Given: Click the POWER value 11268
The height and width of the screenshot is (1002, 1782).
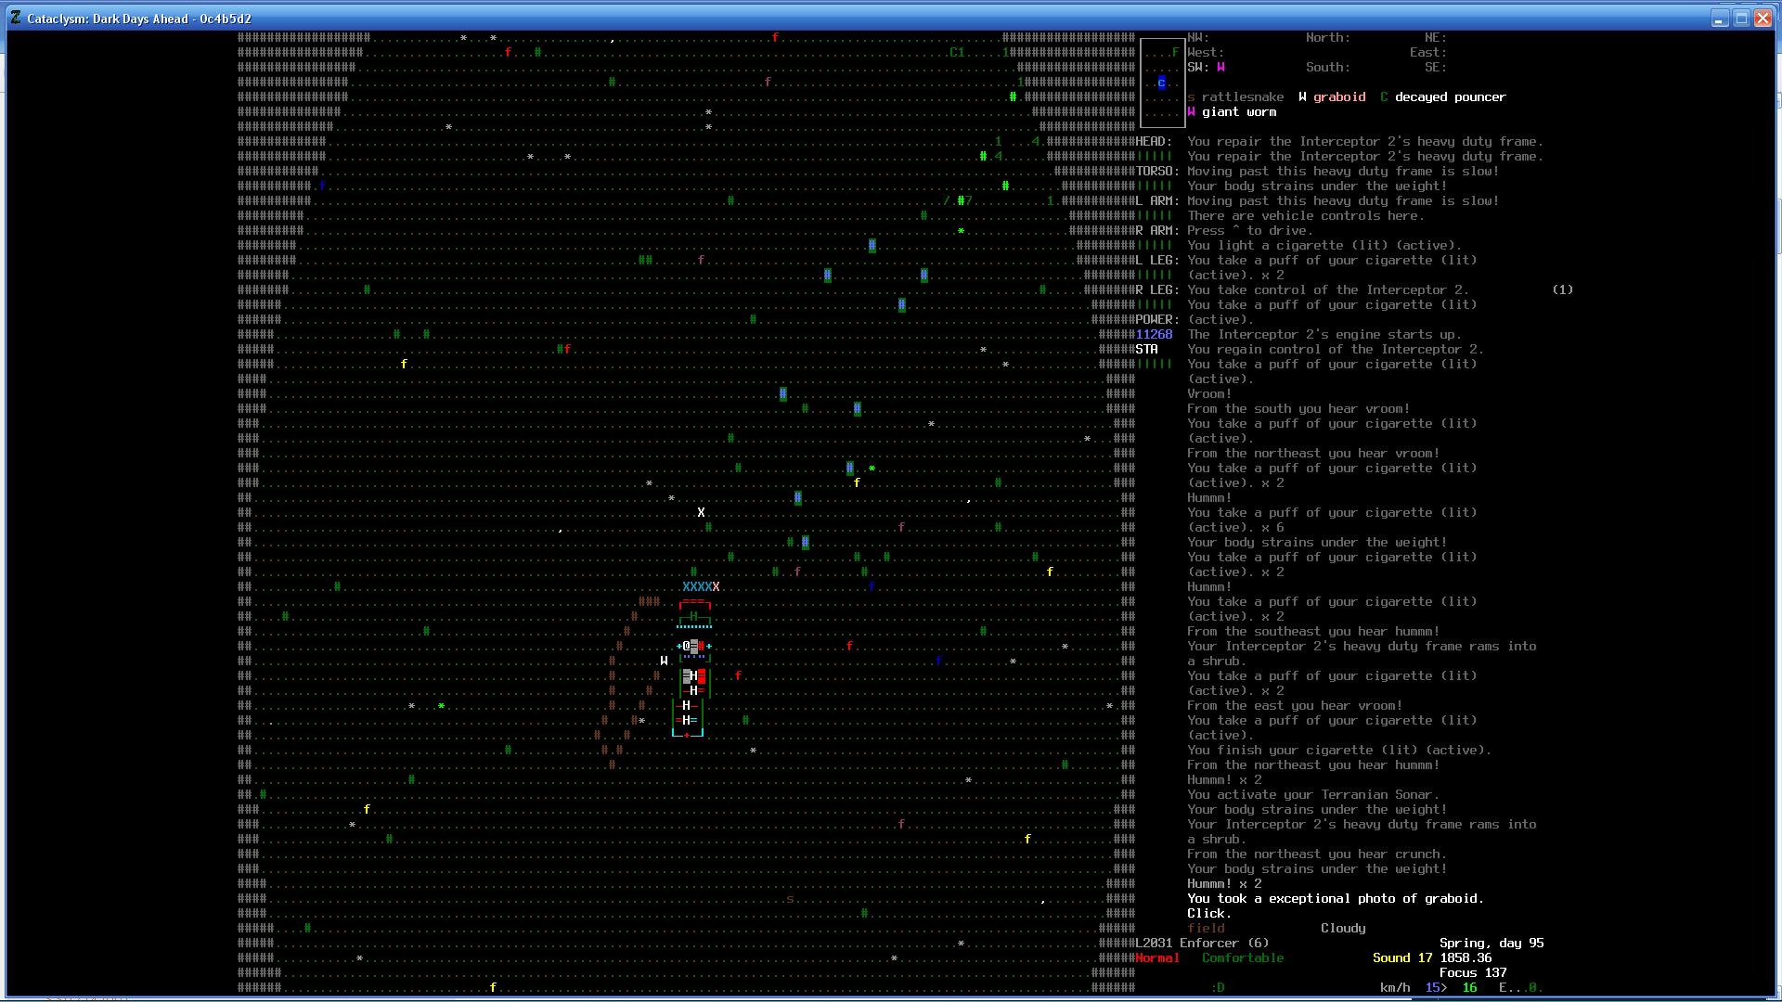Looking at the screenshot, I should [1155, 335].
